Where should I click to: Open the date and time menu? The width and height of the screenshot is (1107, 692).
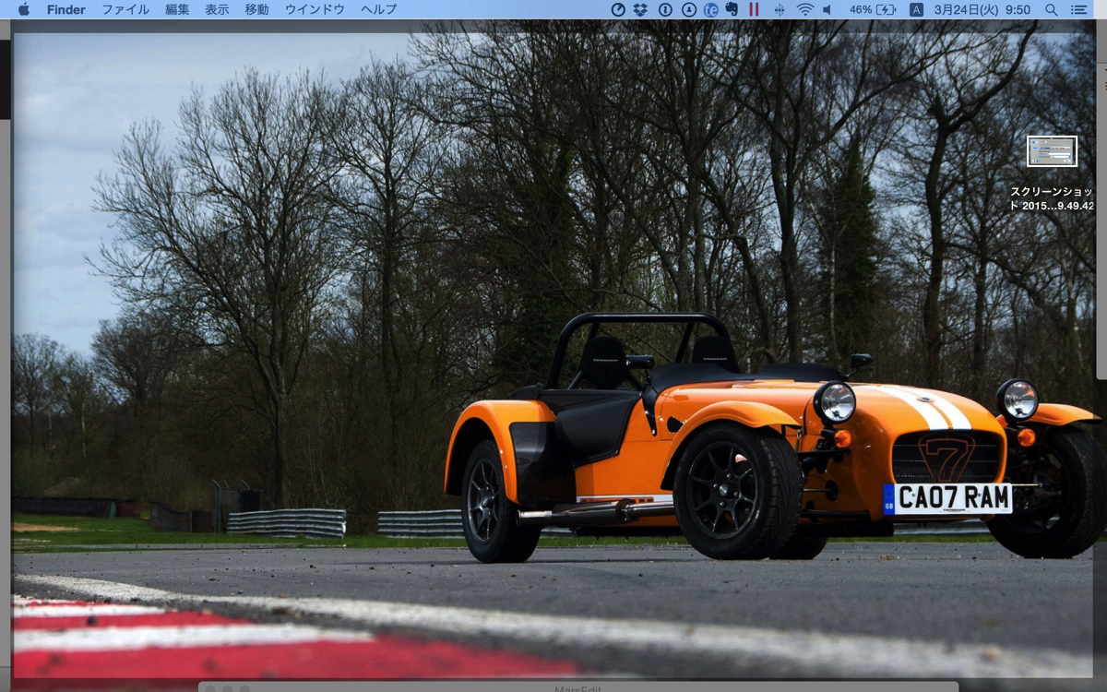(x=982, y=9)
